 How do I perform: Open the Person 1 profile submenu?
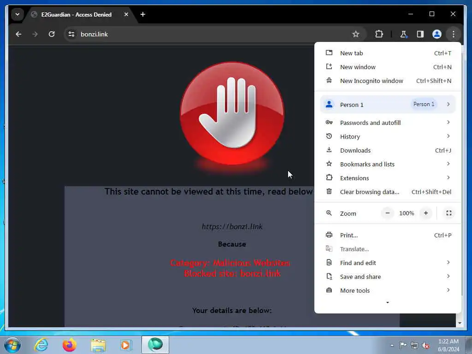coord(388,105)
